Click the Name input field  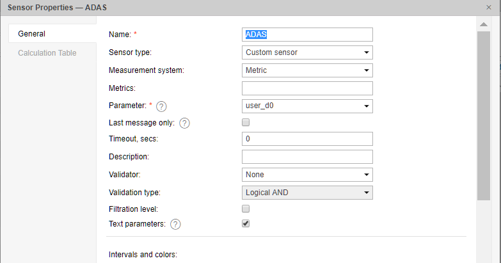point(307,35)
